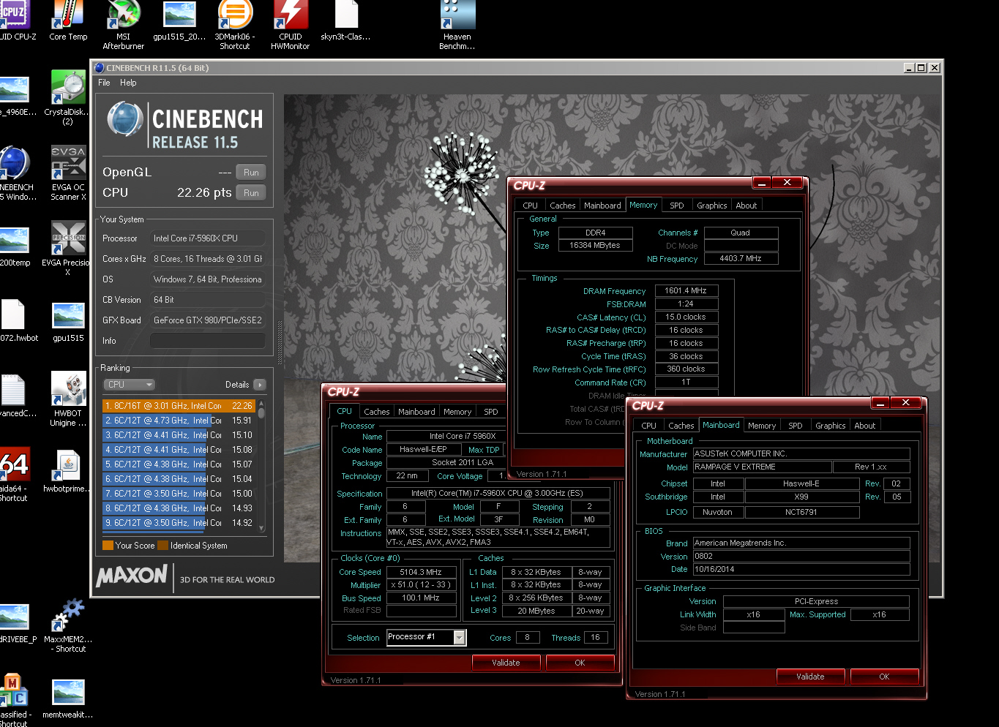Expand the ranking Details arrow

tap(260, 385)
